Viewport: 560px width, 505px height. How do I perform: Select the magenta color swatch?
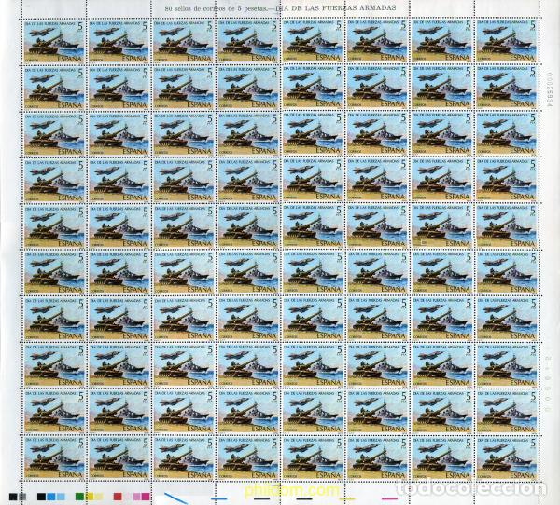coord(146,497)
